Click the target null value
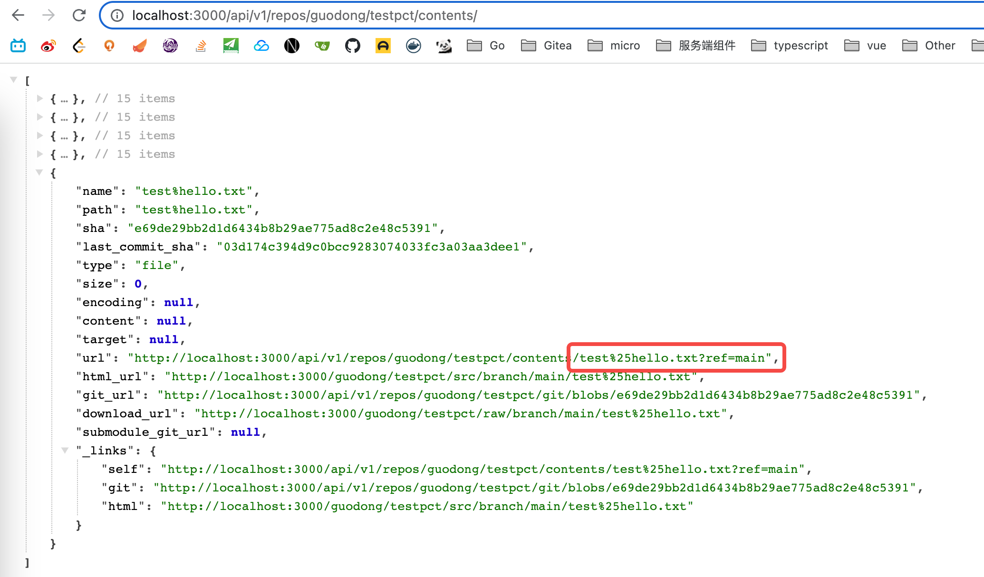Viewport: 984px width, 577px height. pos(164,339)
